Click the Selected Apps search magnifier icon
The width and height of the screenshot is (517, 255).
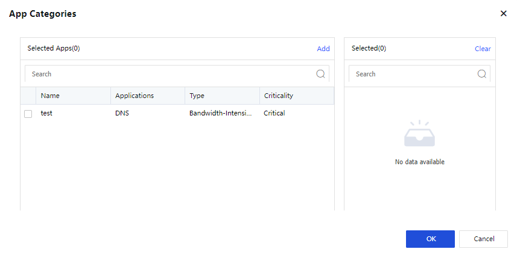point(320,74)
